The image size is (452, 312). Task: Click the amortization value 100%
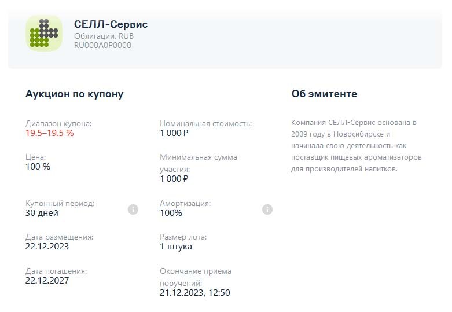171,213
